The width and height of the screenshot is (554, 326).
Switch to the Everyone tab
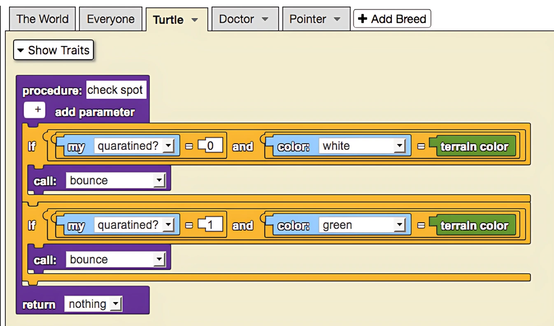click(110, 19)
